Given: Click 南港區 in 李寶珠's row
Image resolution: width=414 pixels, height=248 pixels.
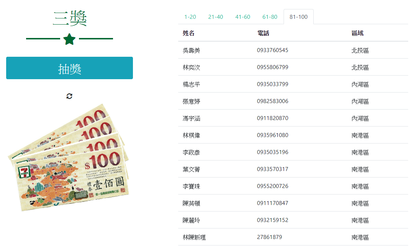Looking at the screenshot, I should point(360,186).
